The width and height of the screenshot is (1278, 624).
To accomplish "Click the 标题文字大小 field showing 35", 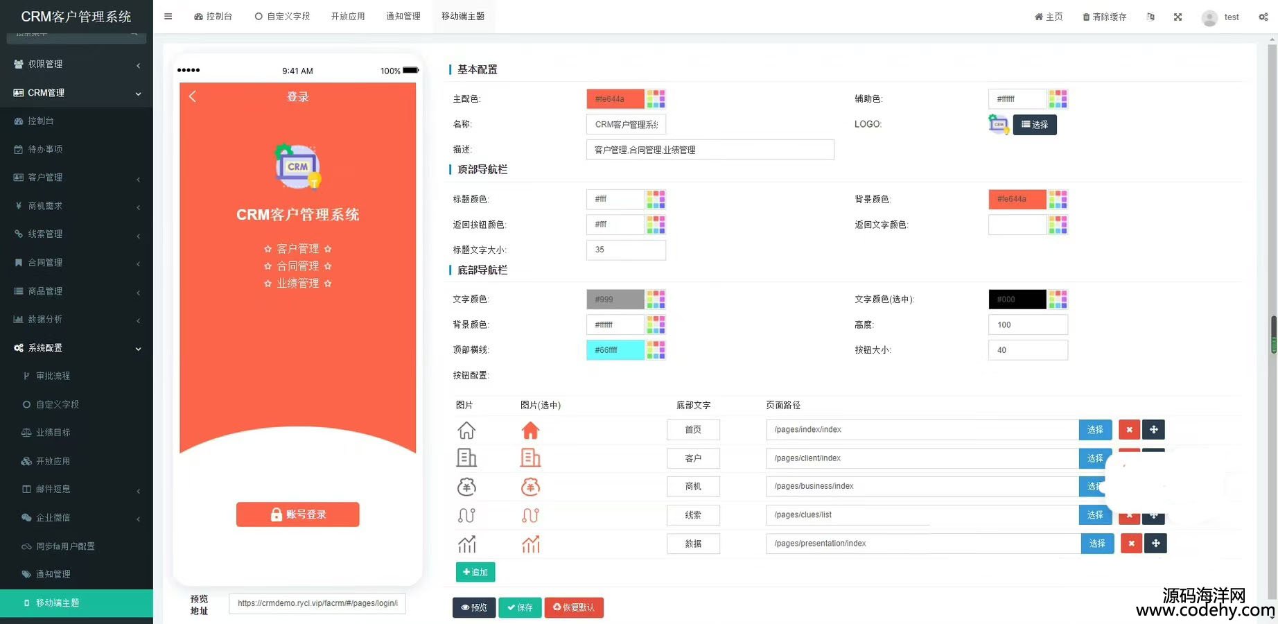I will coord(627,250).
